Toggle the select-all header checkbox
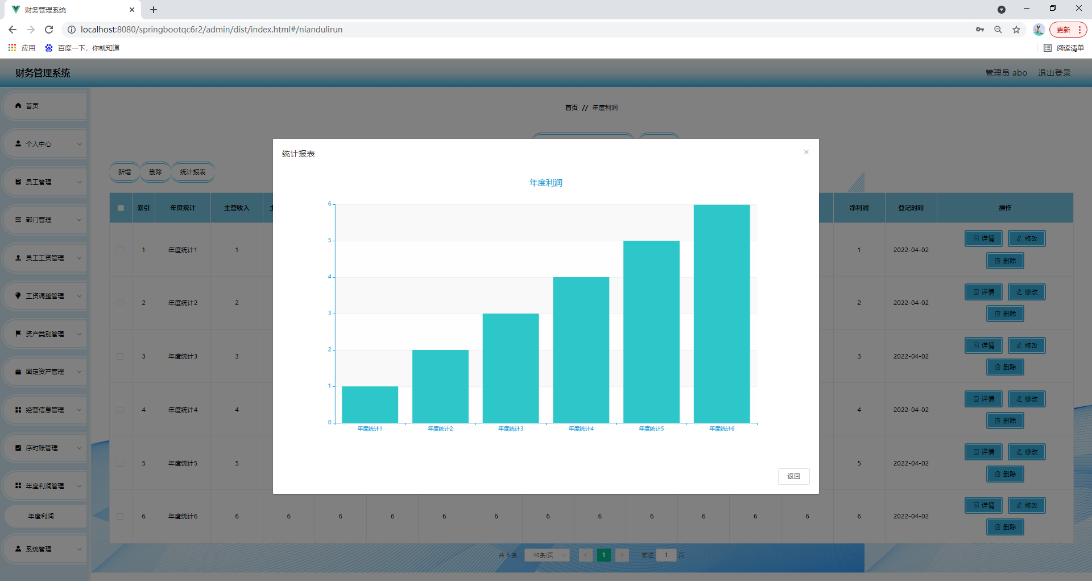Viewport: 1092px width, 581px height. point(121,208)
